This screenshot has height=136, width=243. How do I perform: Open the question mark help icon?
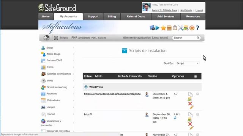(197, 28)
